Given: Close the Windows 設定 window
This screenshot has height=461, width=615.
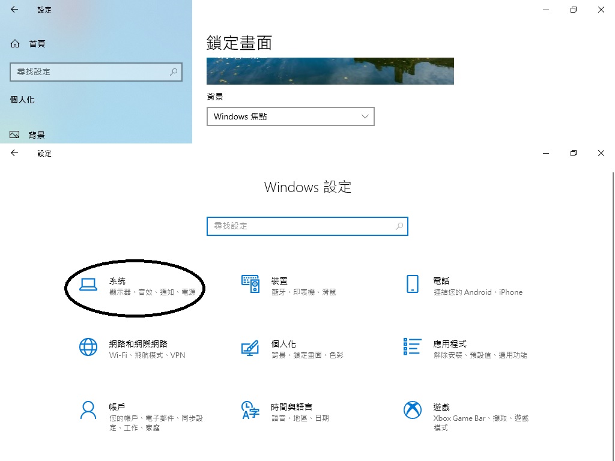Looking at the screenshot, I should (x=601, y=153).
